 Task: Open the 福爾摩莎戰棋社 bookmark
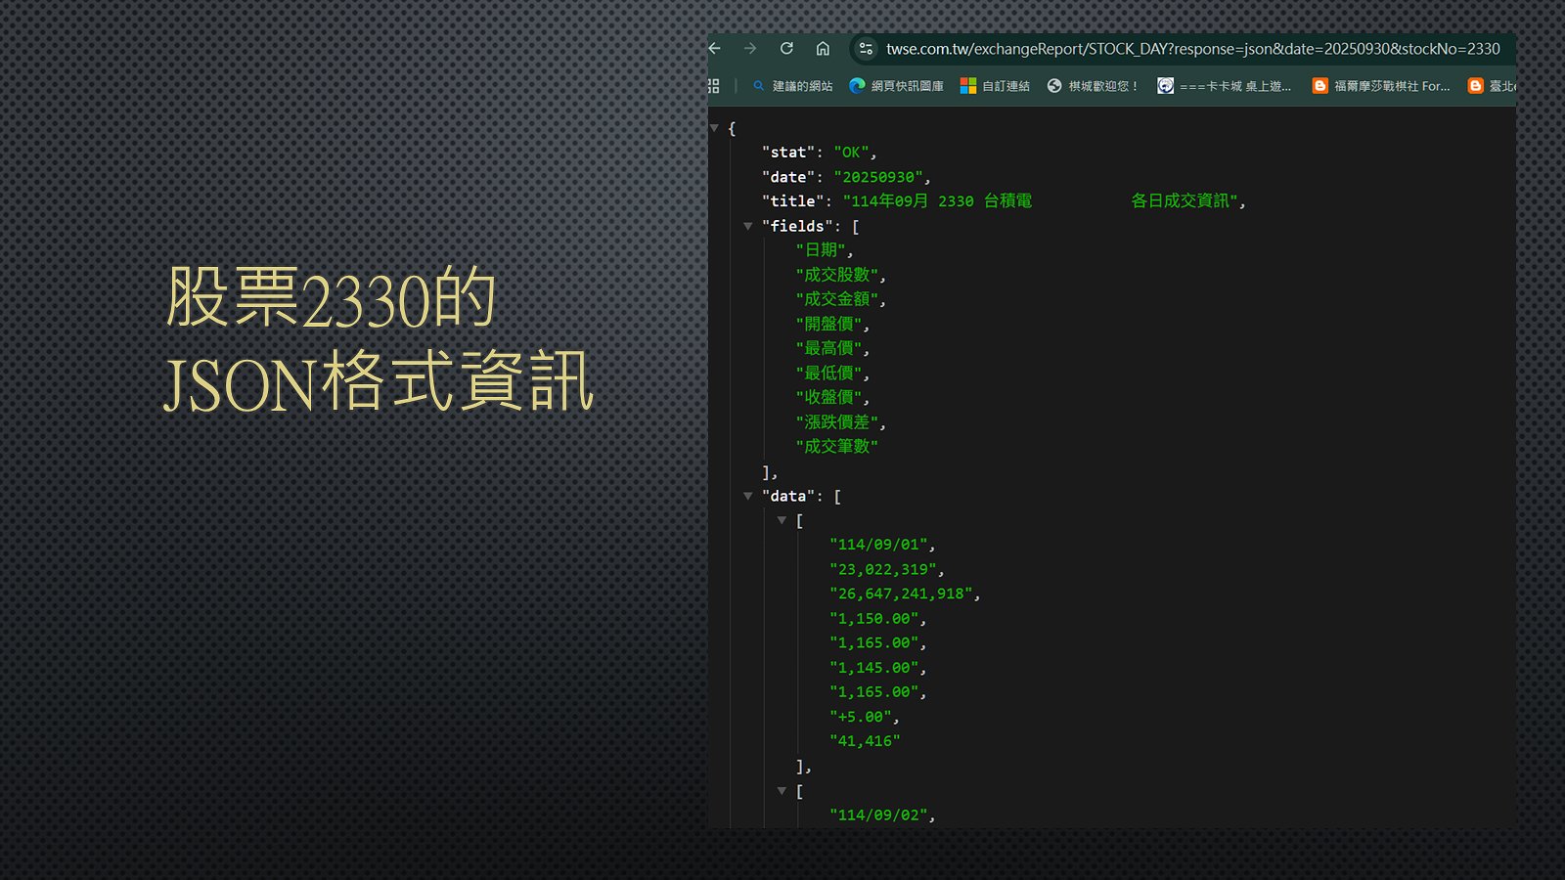coord(1381,86)
